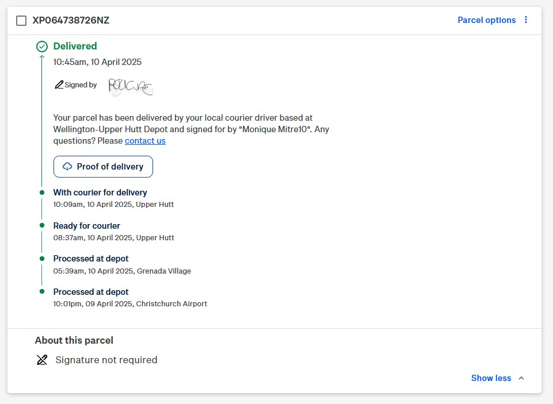Image resolution: width=553 pixels, height=404 pixels.
Task: Click the upward chevron next to Show less
Action: point(521,378)
